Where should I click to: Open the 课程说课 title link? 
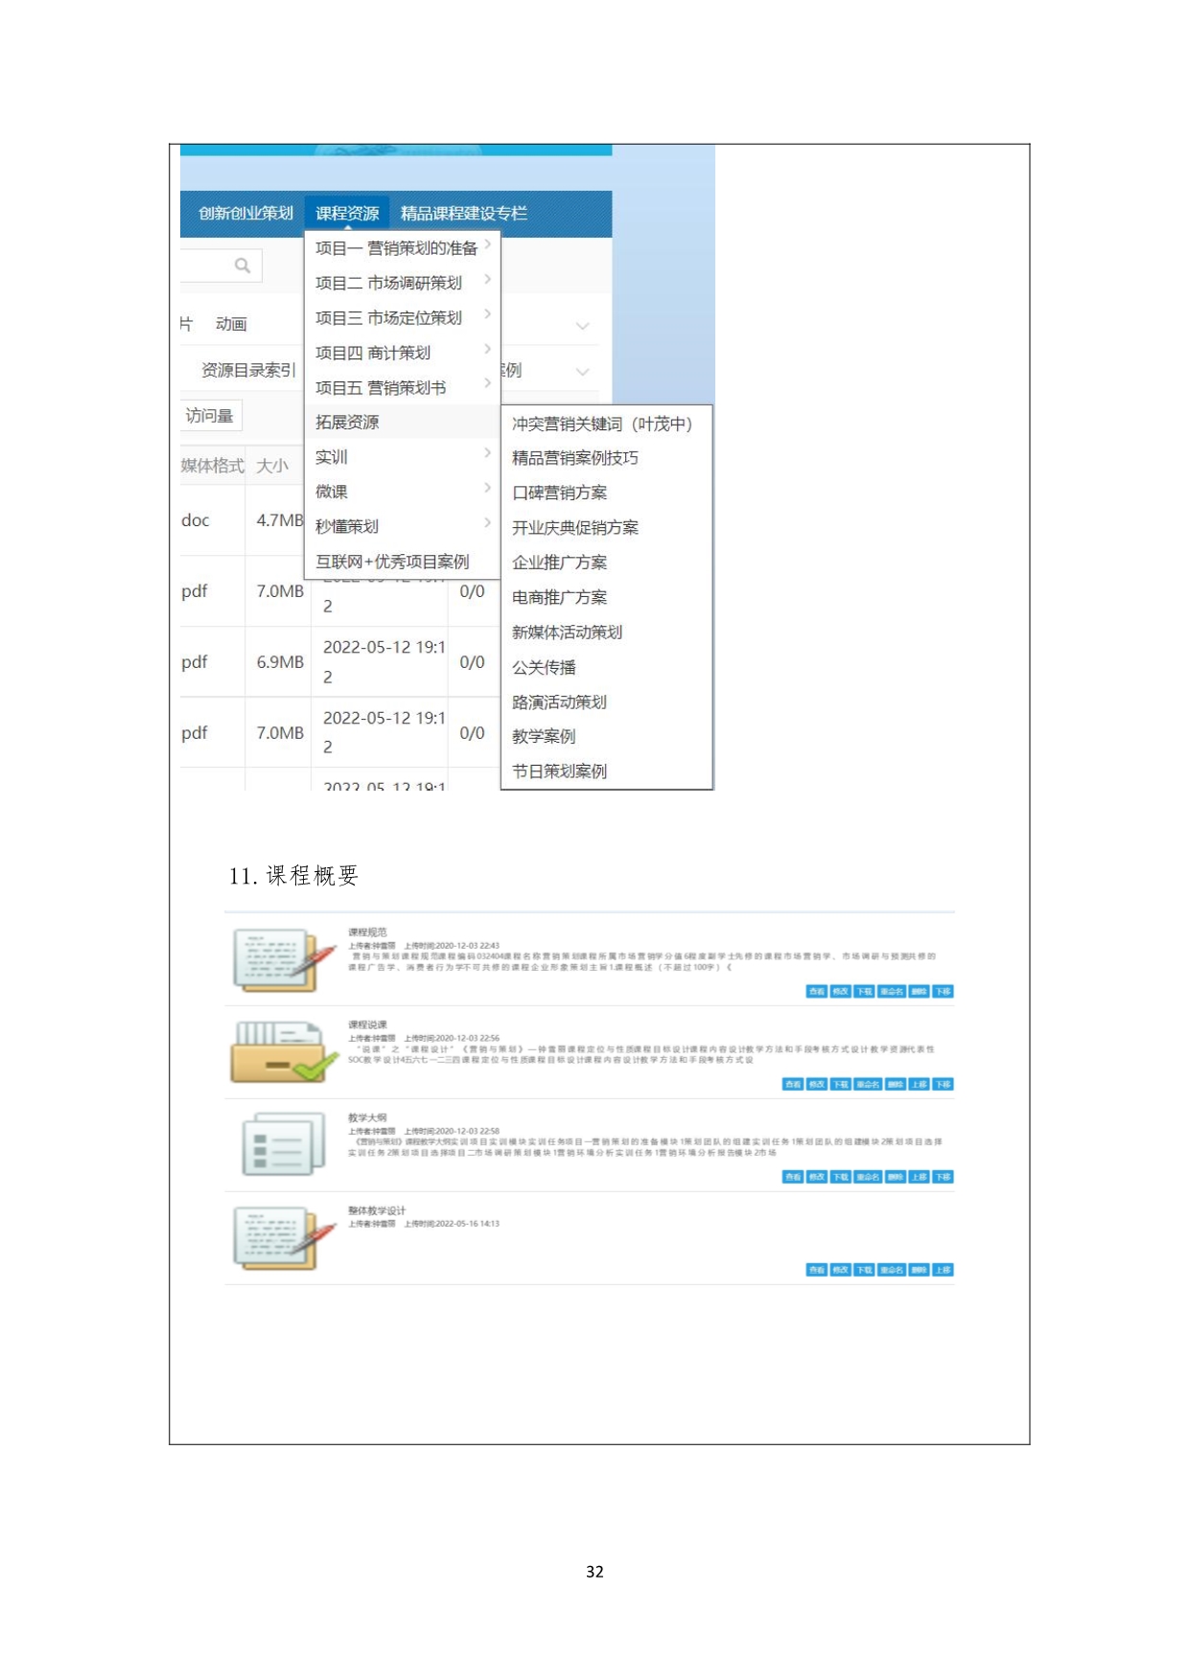pyautogui.click(x=367, y=1024)
